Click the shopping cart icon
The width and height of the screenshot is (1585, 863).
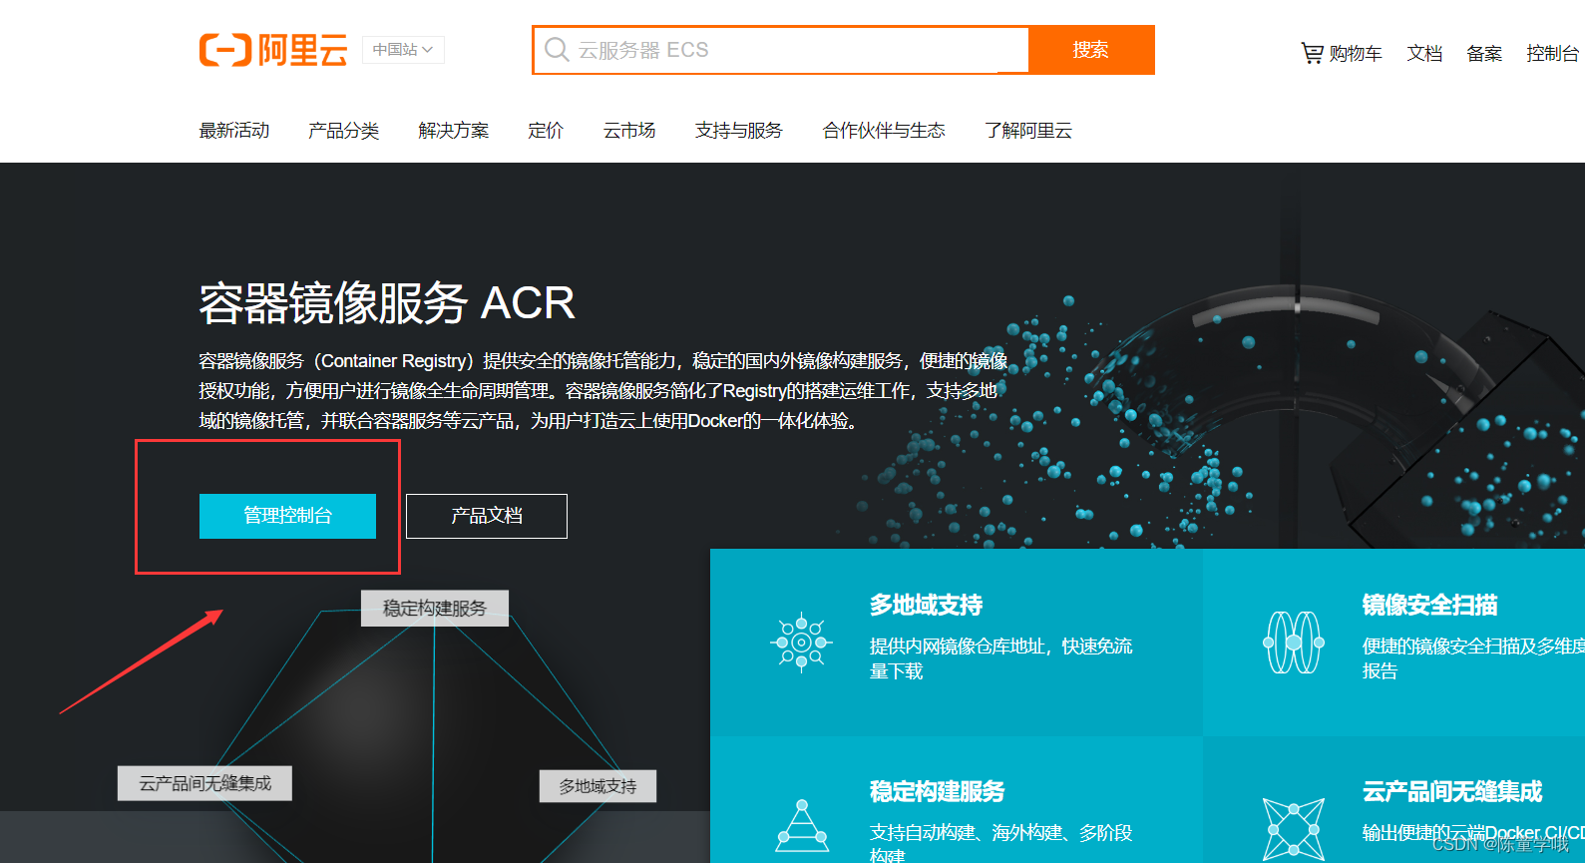click(1312, 53)
